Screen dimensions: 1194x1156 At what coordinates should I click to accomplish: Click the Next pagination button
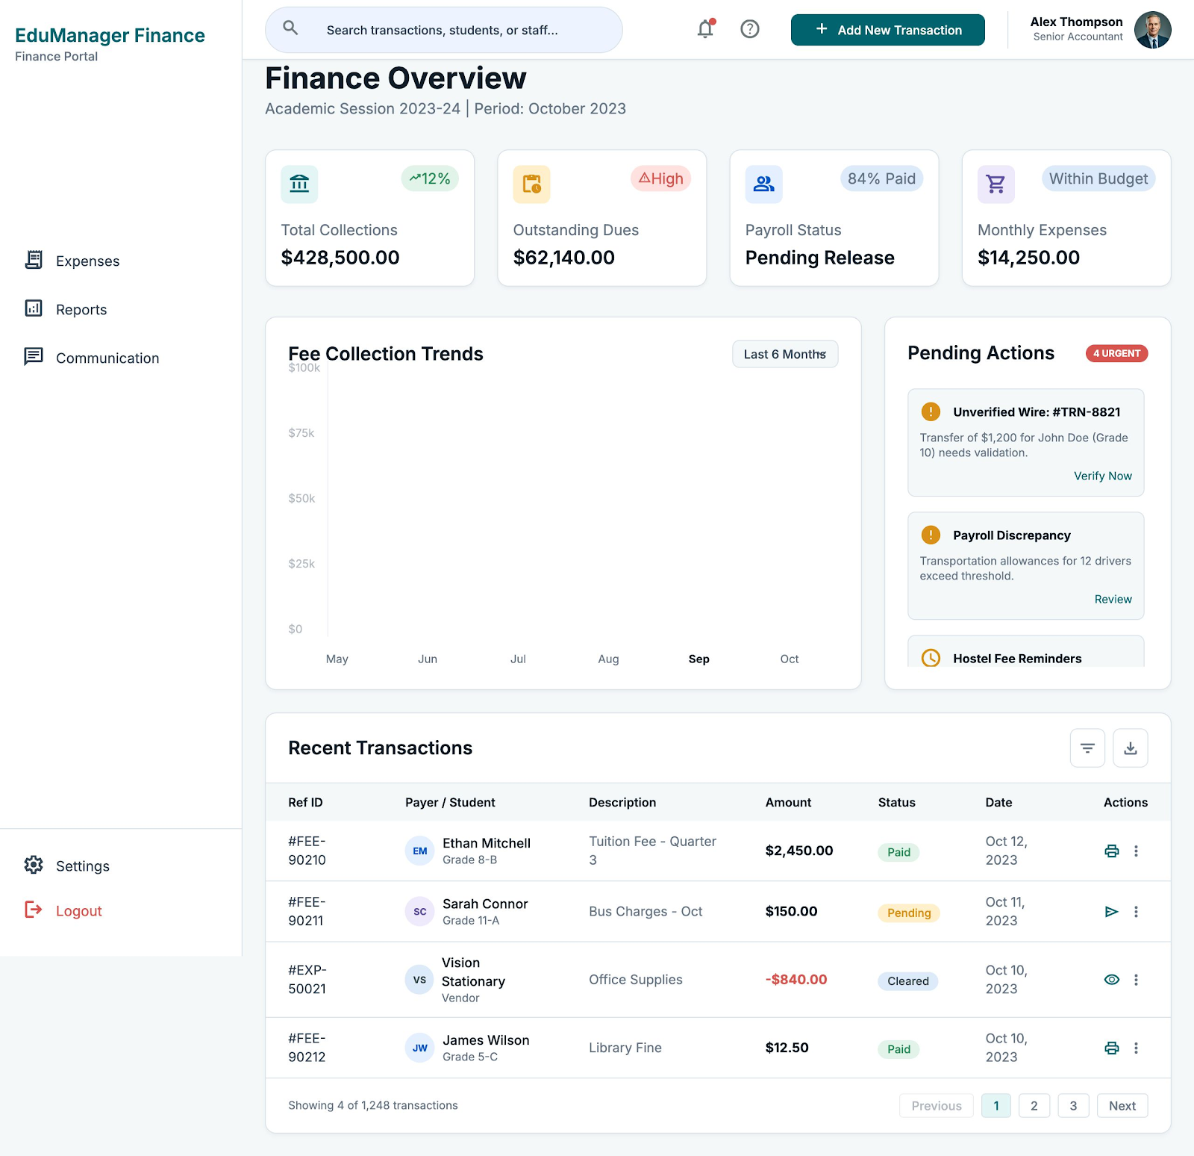[x=1122, y=1105]
